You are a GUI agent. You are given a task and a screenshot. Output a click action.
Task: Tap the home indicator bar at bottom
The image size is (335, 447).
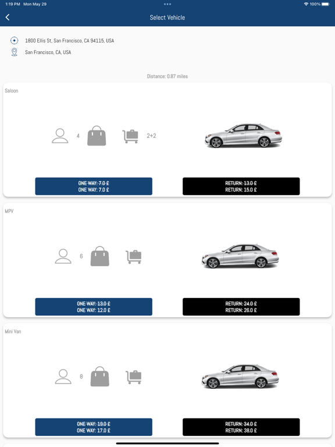[167, 444]
